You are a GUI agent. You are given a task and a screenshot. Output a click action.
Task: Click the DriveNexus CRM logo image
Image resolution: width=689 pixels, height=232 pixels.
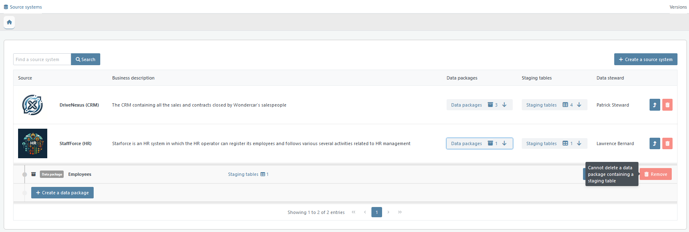pyautogui.click(x=32, y=105)
